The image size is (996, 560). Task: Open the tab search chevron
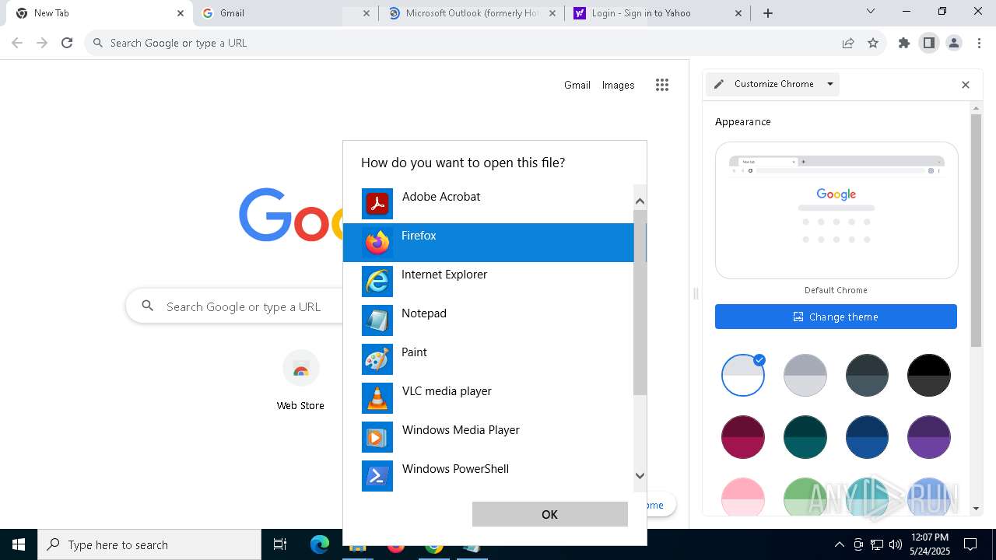(x=871, y=12)
